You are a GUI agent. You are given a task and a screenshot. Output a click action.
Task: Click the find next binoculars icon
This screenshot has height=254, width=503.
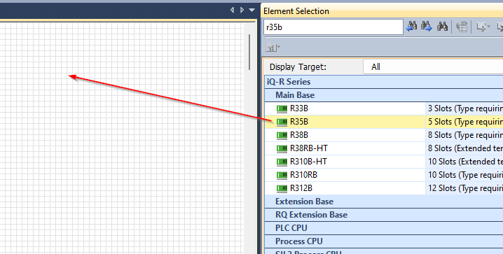click(427, 27)
